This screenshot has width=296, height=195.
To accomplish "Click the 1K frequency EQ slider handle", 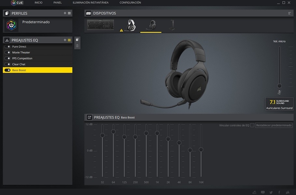I will [x=157, y=133].
